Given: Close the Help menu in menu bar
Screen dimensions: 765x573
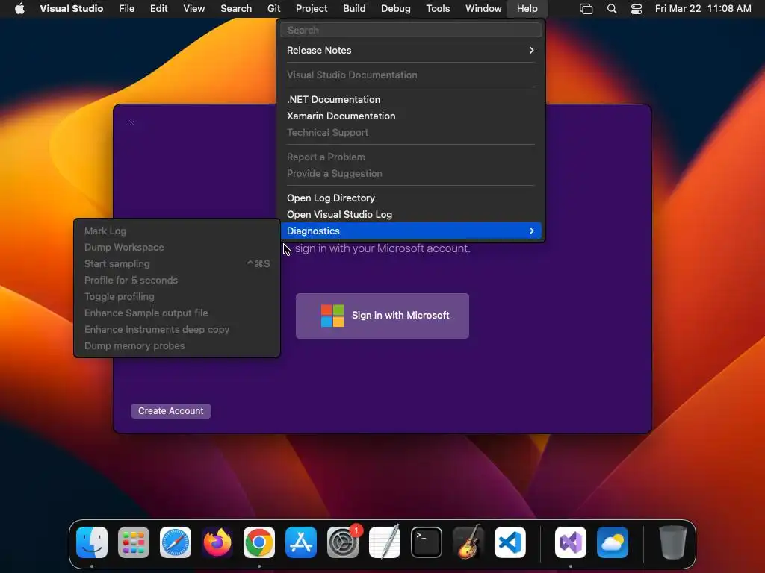Looking at the screenshot, I should [527, 8].
